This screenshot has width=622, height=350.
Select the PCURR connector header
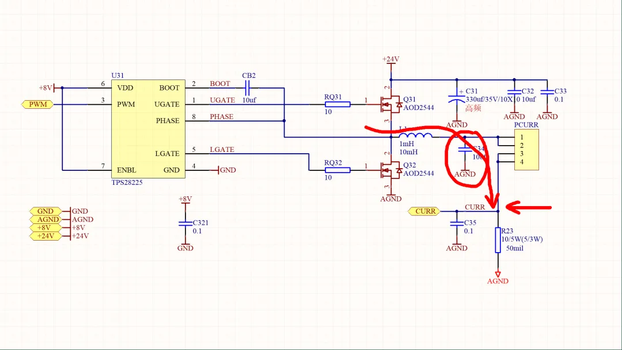tap(526, 150)
